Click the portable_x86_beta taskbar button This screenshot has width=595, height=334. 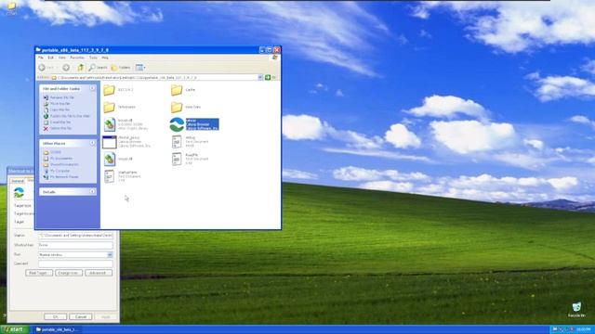tap(57, 329)
